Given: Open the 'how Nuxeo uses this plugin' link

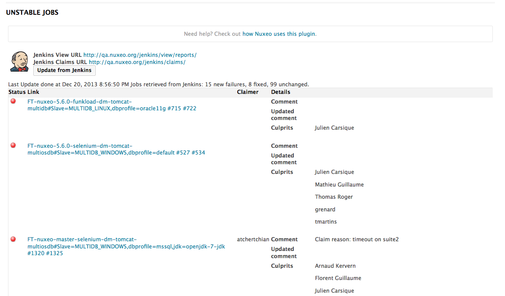Looking at the screenshot, I should 279,34.
